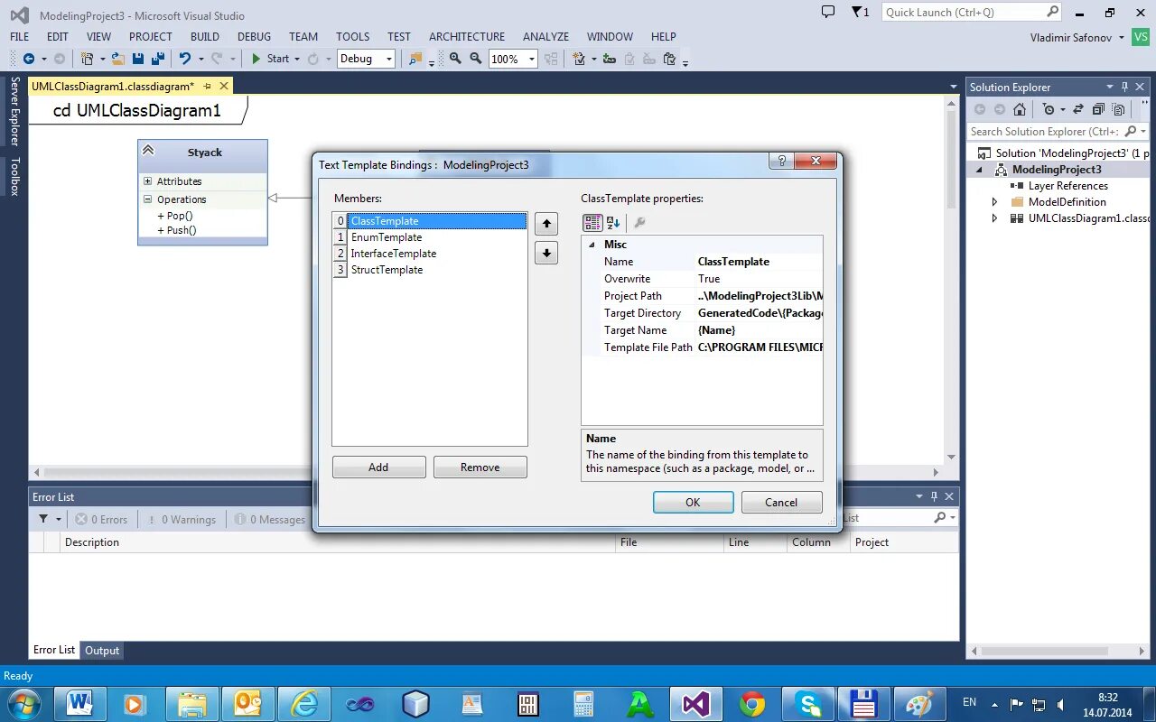Viewport: 1156px width, 722px height.
Task: Pin the UMLClassDiagram1 document tab
Action: click(x=207, y=86)
